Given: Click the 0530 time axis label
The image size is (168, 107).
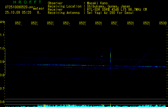Looking at the screenshot, I should point(163,23).
